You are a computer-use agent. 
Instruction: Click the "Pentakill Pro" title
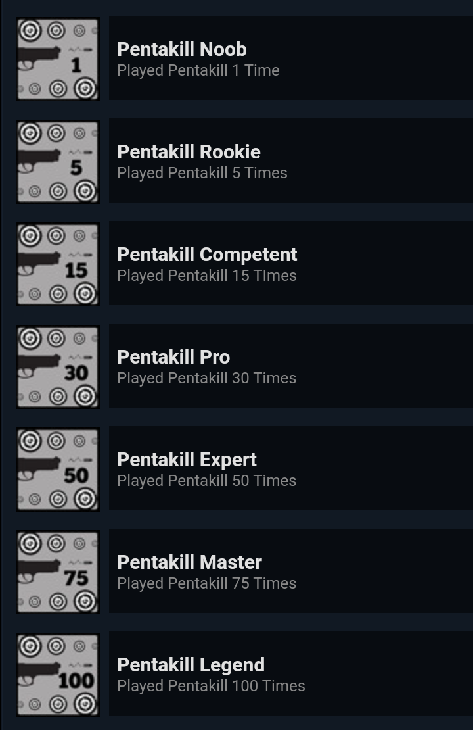click(x=173, y=357)
